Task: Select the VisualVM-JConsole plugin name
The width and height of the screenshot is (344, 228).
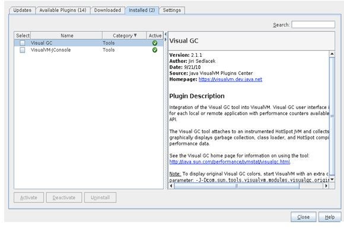Action: coord(50,50)
